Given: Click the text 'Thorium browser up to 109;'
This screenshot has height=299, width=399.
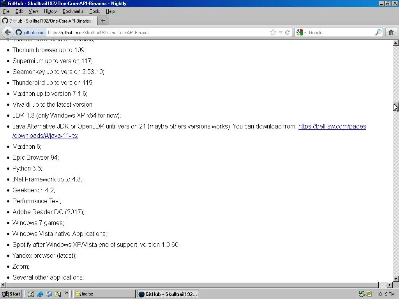Looking at the screenshot, I should [49, 50].
